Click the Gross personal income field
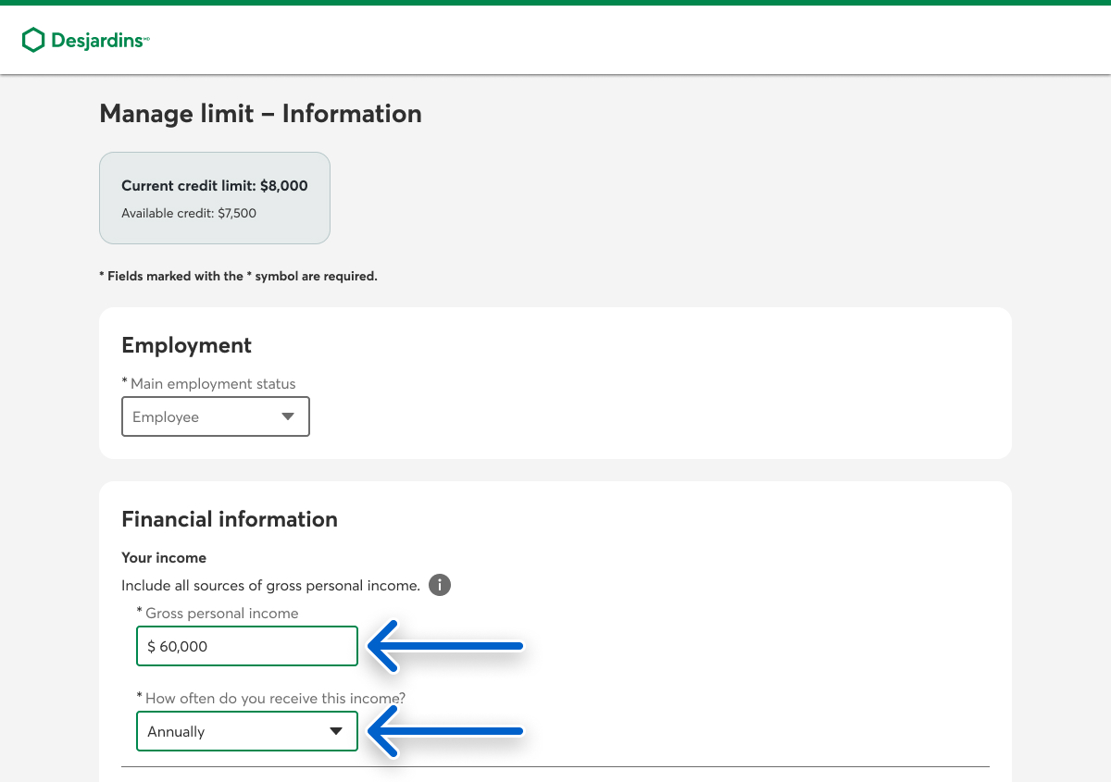This screenshot has width=1111, height=782. 247,646
